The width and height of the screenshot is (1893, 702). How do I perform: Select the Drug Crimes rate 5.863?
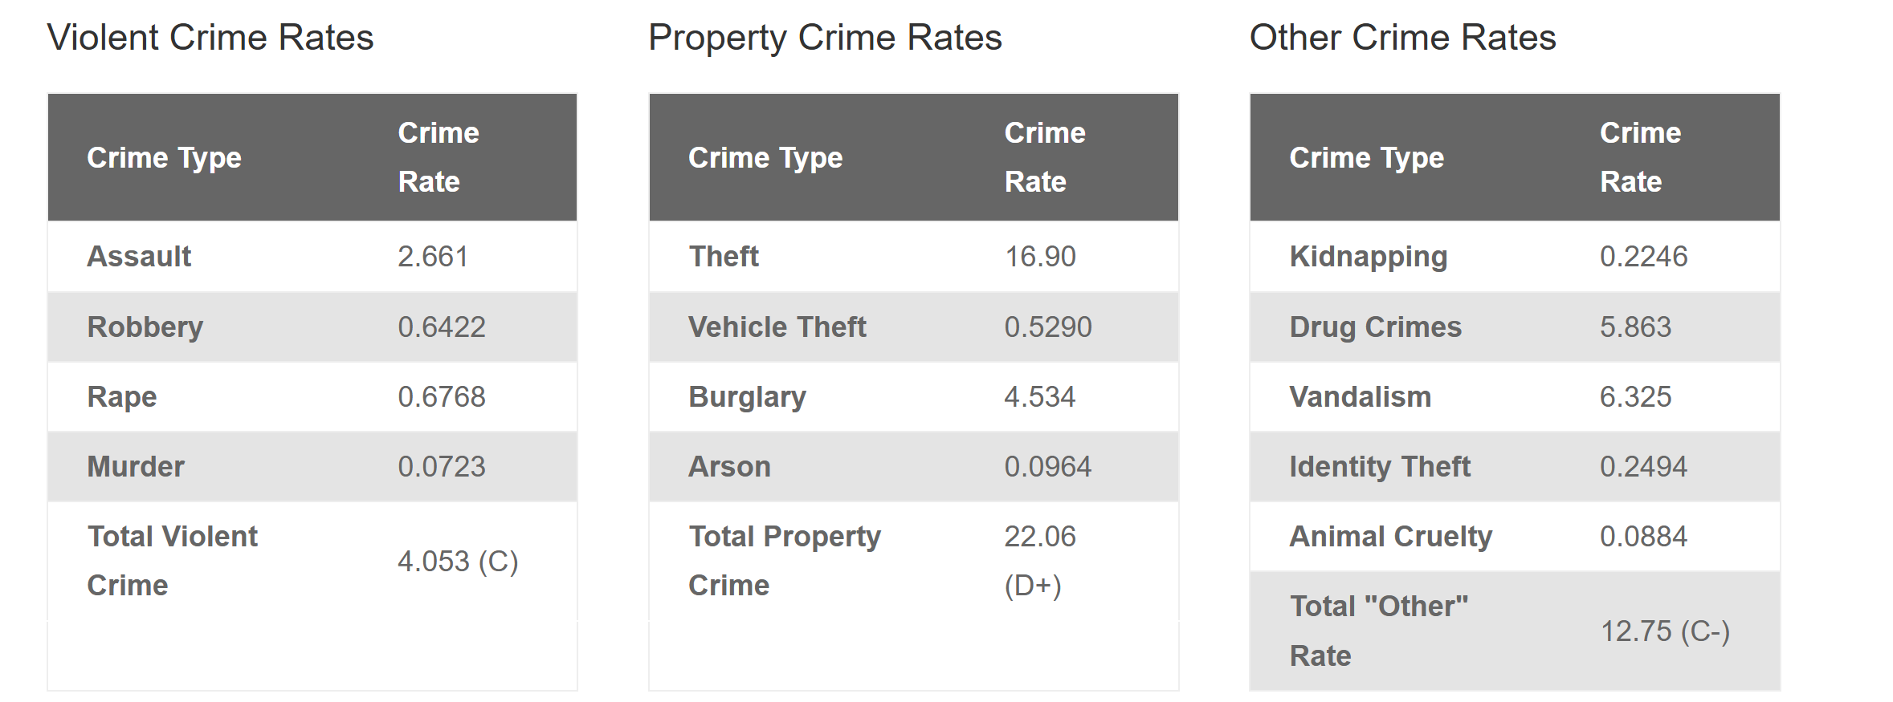[x=1635, y=327]
